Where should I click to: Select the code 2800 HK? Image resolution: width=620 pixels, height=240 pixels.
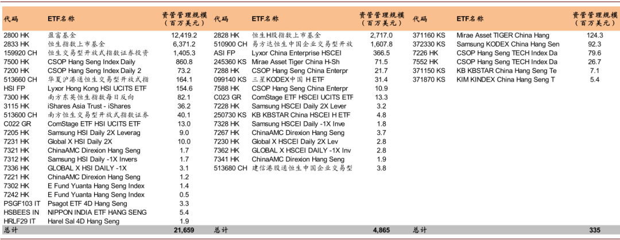[x=16, y=35]
